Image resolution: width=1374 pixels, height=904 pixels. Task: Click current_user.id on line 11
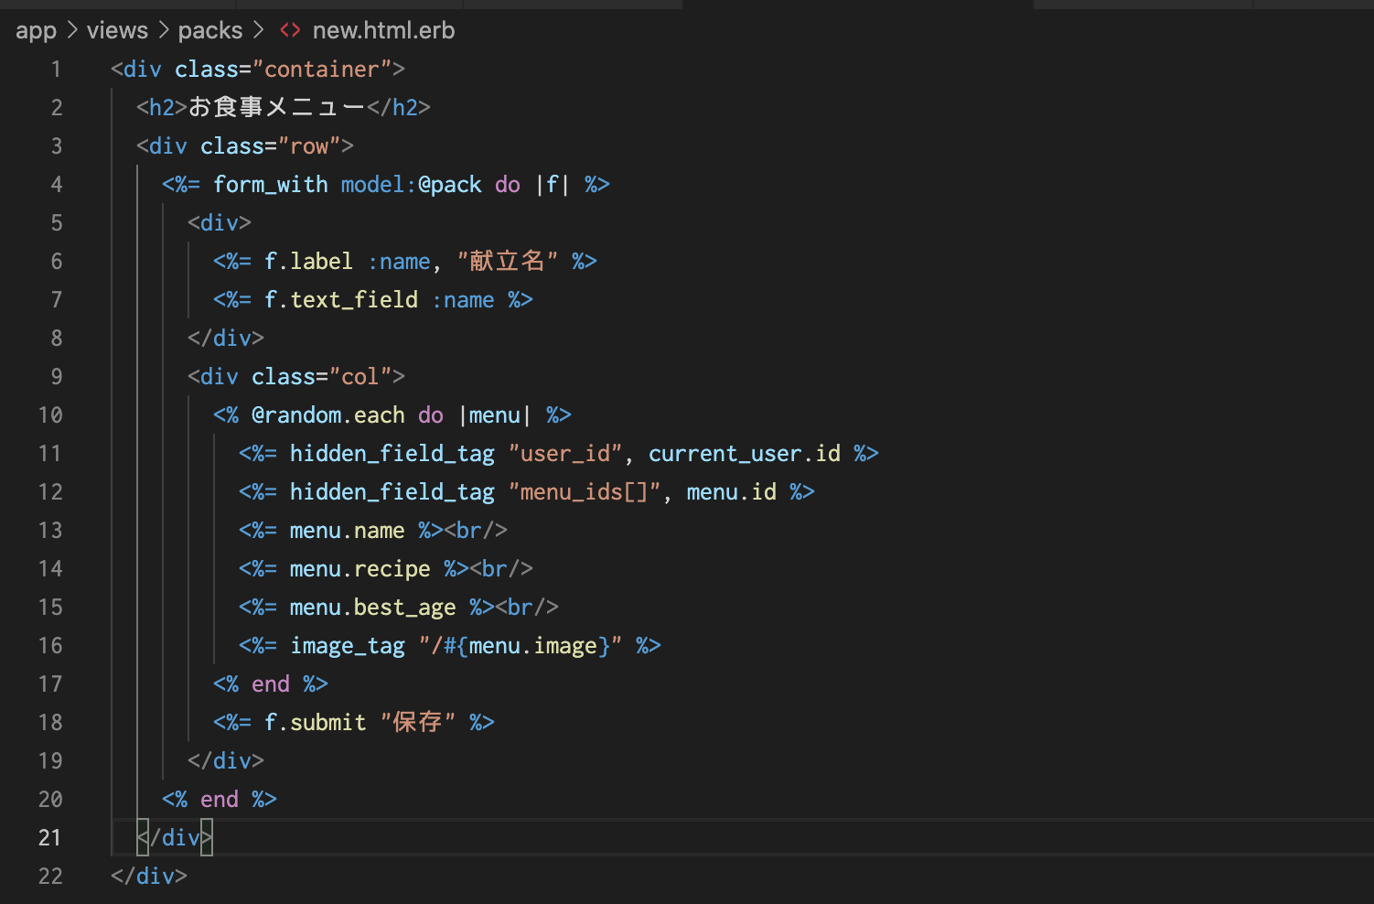point(745,454)
